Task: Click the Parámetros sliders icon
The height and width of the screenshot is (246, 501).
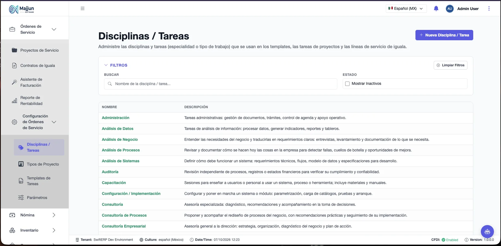Action: 21,198
